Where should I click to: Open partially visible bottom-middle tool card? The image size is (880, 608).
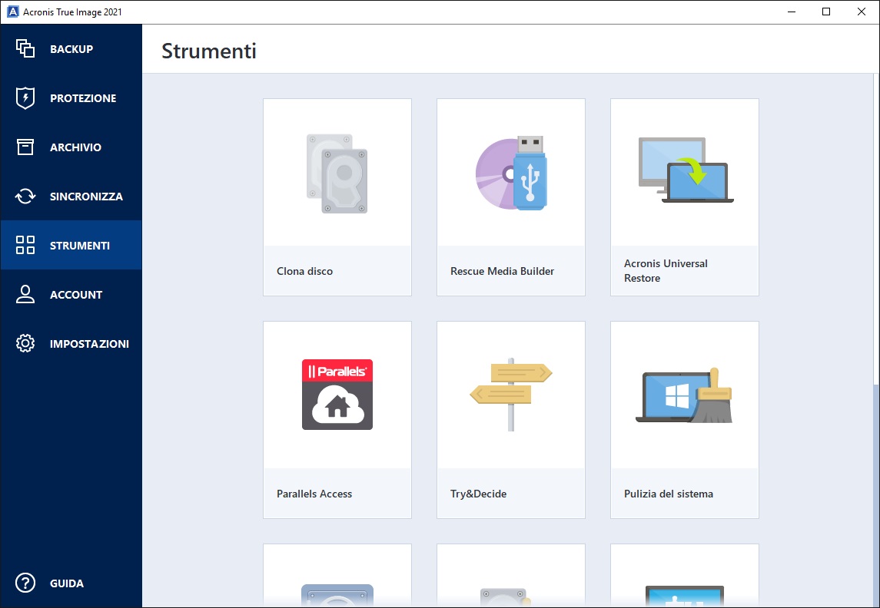(511, 576)
